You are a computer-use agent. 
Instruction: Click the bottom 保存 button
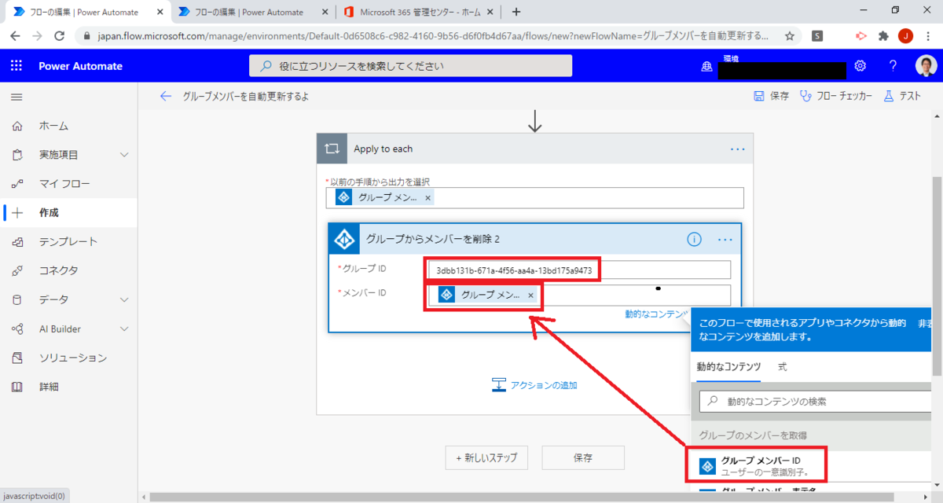tap(582, 457)
